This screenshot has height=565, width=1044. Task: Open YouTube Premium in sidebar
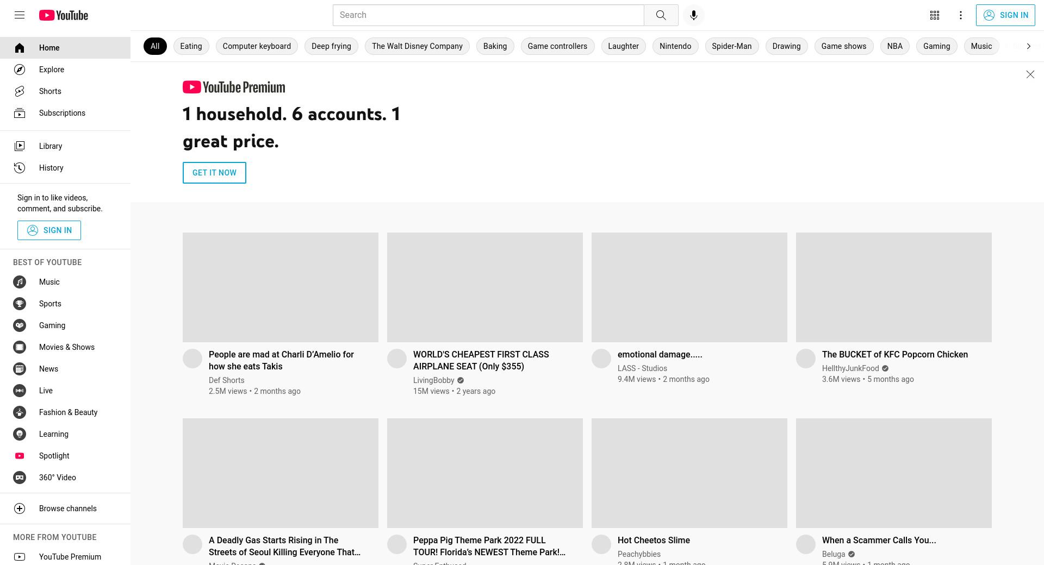pyautogui.click(x=65, y=557)
